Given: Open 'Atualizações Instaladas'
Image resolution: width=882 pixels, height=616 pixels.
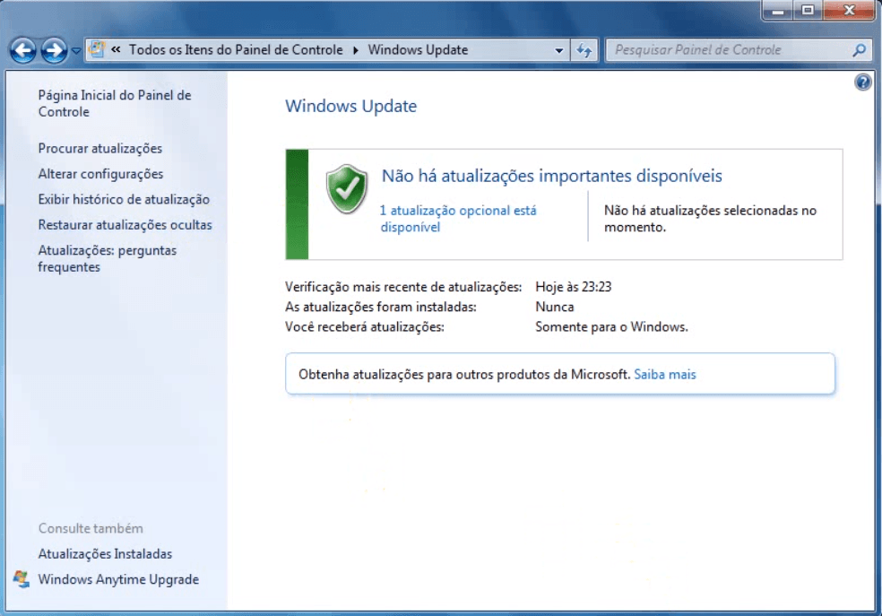Looking at the screenshot, I should [x=105, y=554].
